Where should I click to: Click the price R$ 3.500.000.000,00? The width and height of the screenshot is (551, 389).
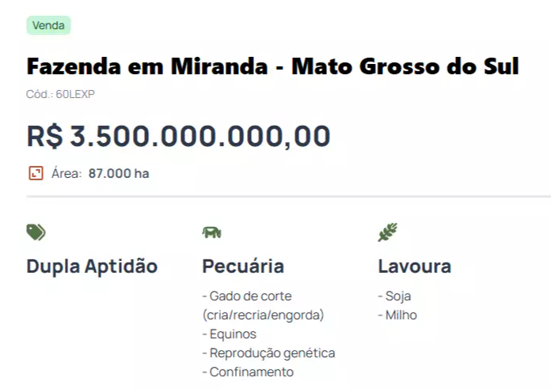[x=178, y=136]
